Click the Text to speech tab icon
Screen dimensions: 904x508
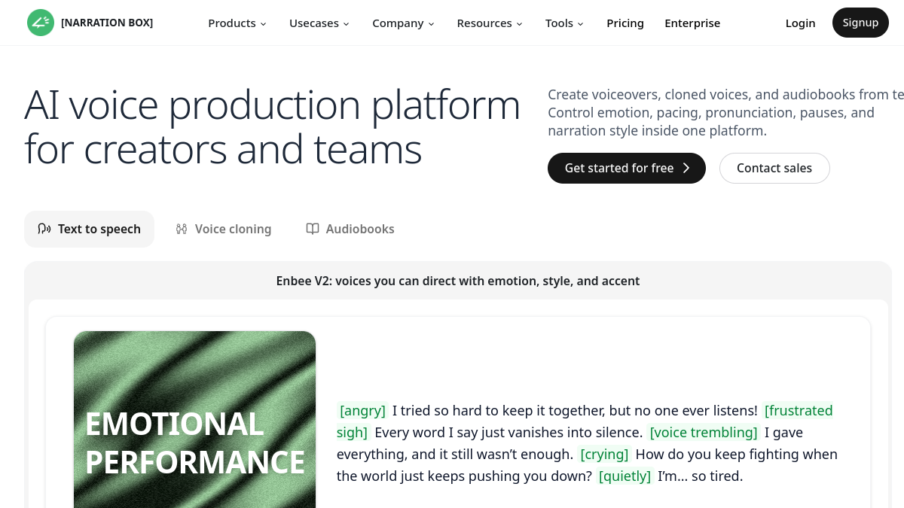click(44, 229)
